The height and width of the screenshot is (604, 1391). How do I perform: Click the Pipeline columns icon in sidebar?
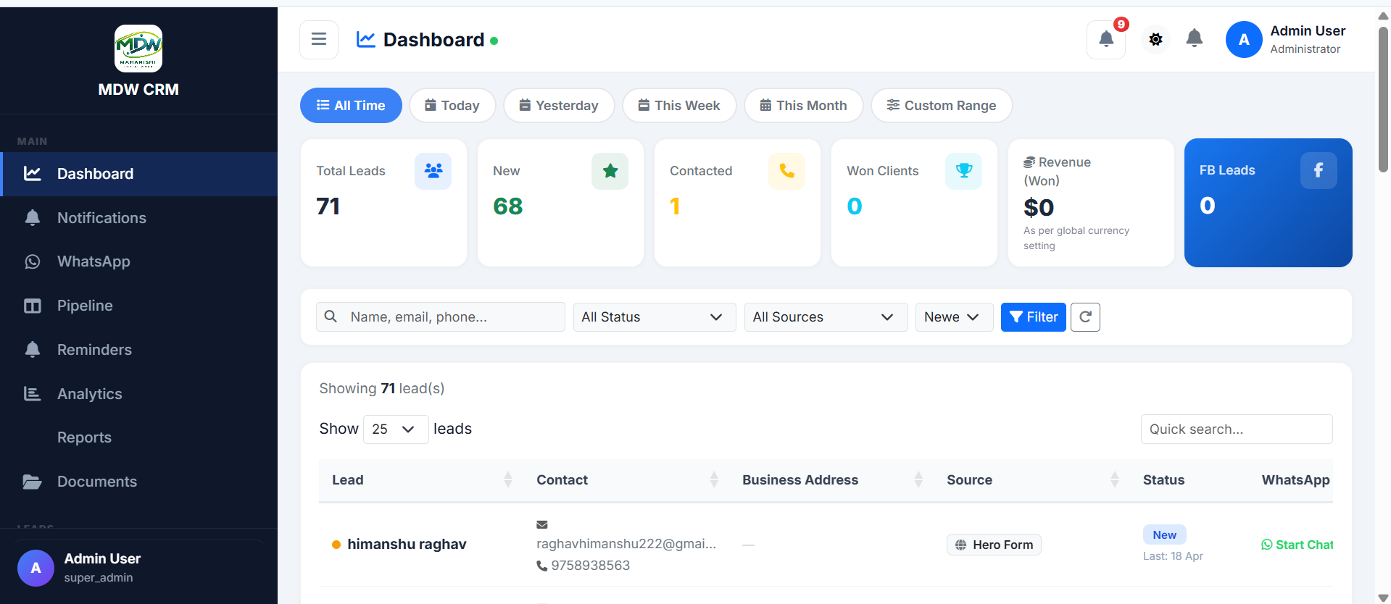33,306
